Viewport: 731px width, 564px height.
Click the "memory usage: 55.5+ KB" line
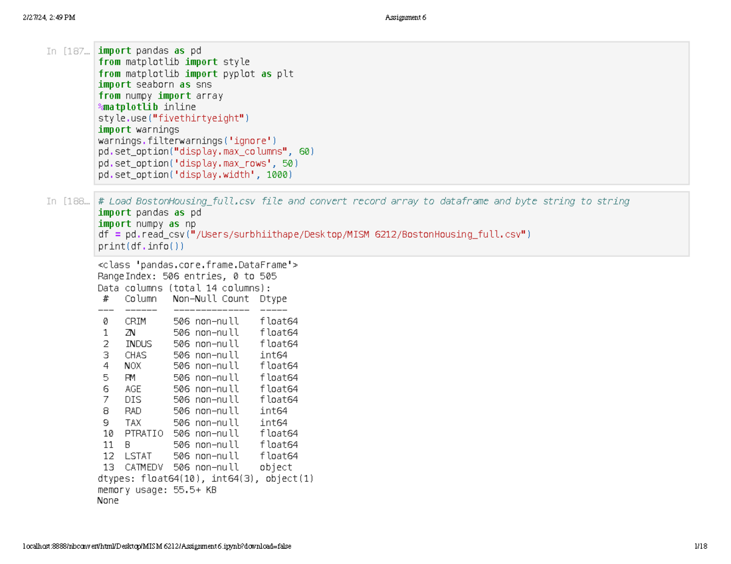[157, 490]
